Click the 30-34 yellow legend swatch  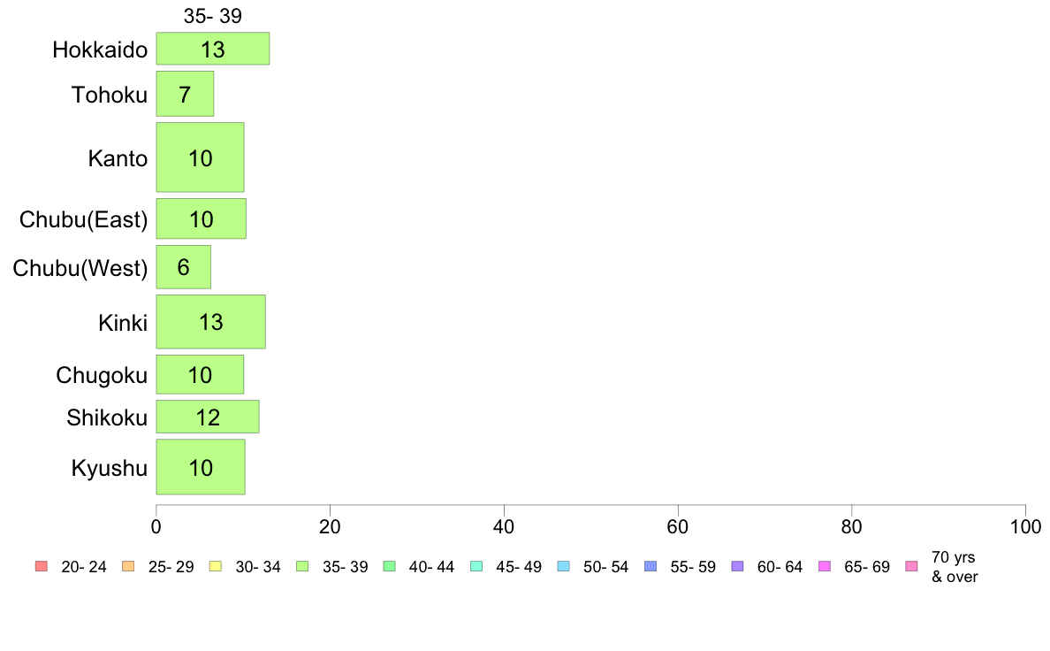216,566
